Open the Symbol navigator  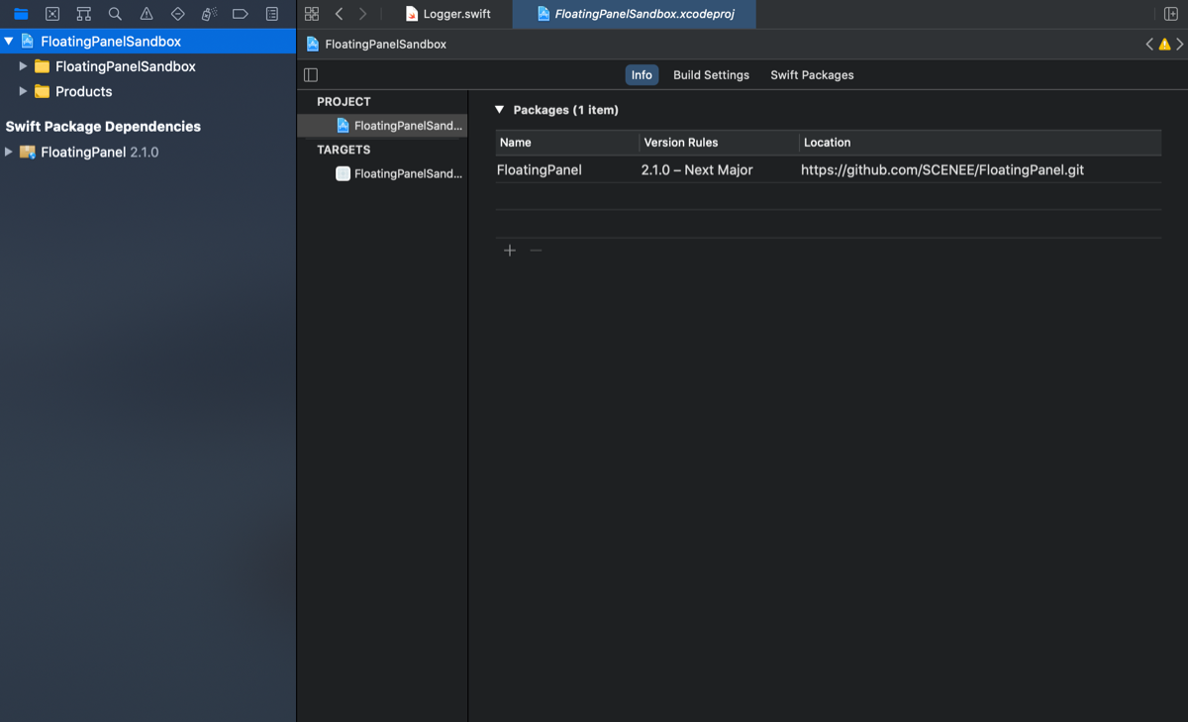[84, 14]
